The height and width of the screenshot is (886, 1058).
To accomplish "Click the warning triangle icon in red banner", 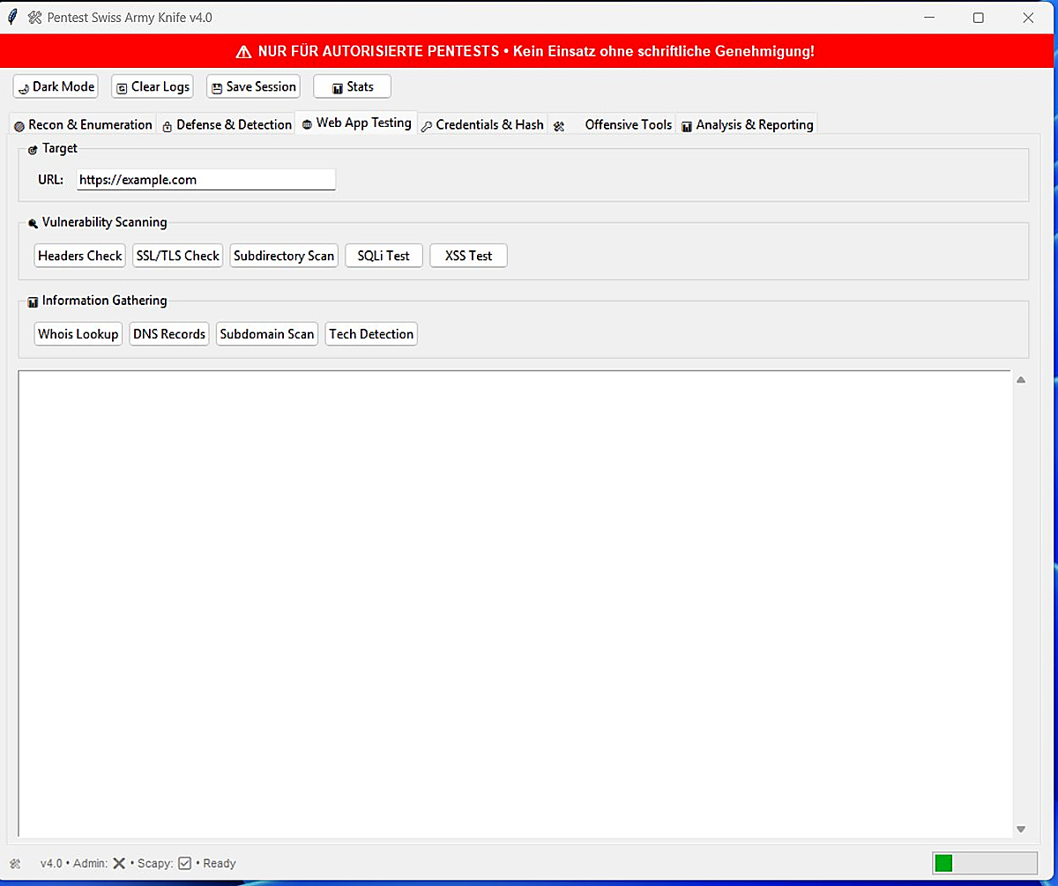I will (x=244, y=52).
